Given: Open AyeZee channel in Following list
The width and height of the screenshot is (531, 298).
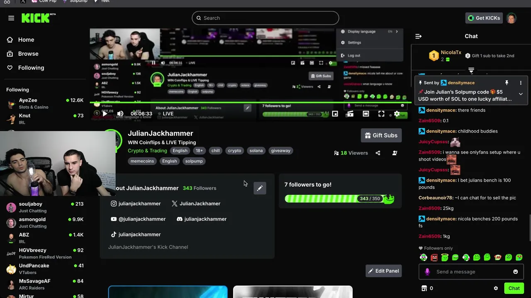Looking at the screenshot, I should tap(45, 103).
